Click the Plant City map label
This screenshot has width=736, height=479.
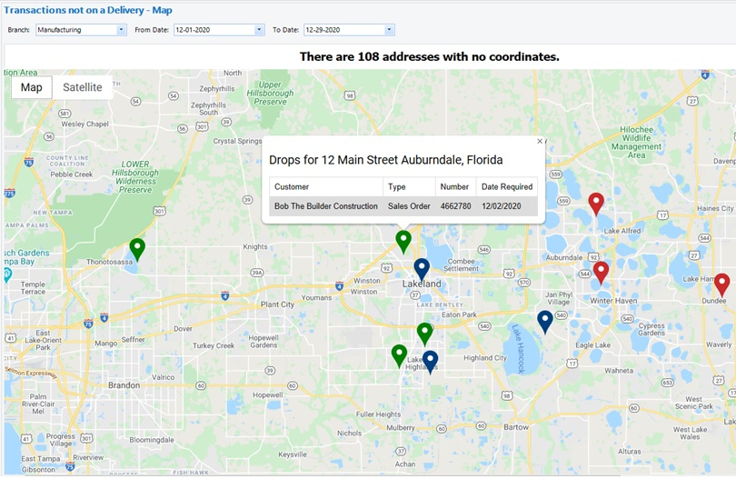click(x=277, y=304)
